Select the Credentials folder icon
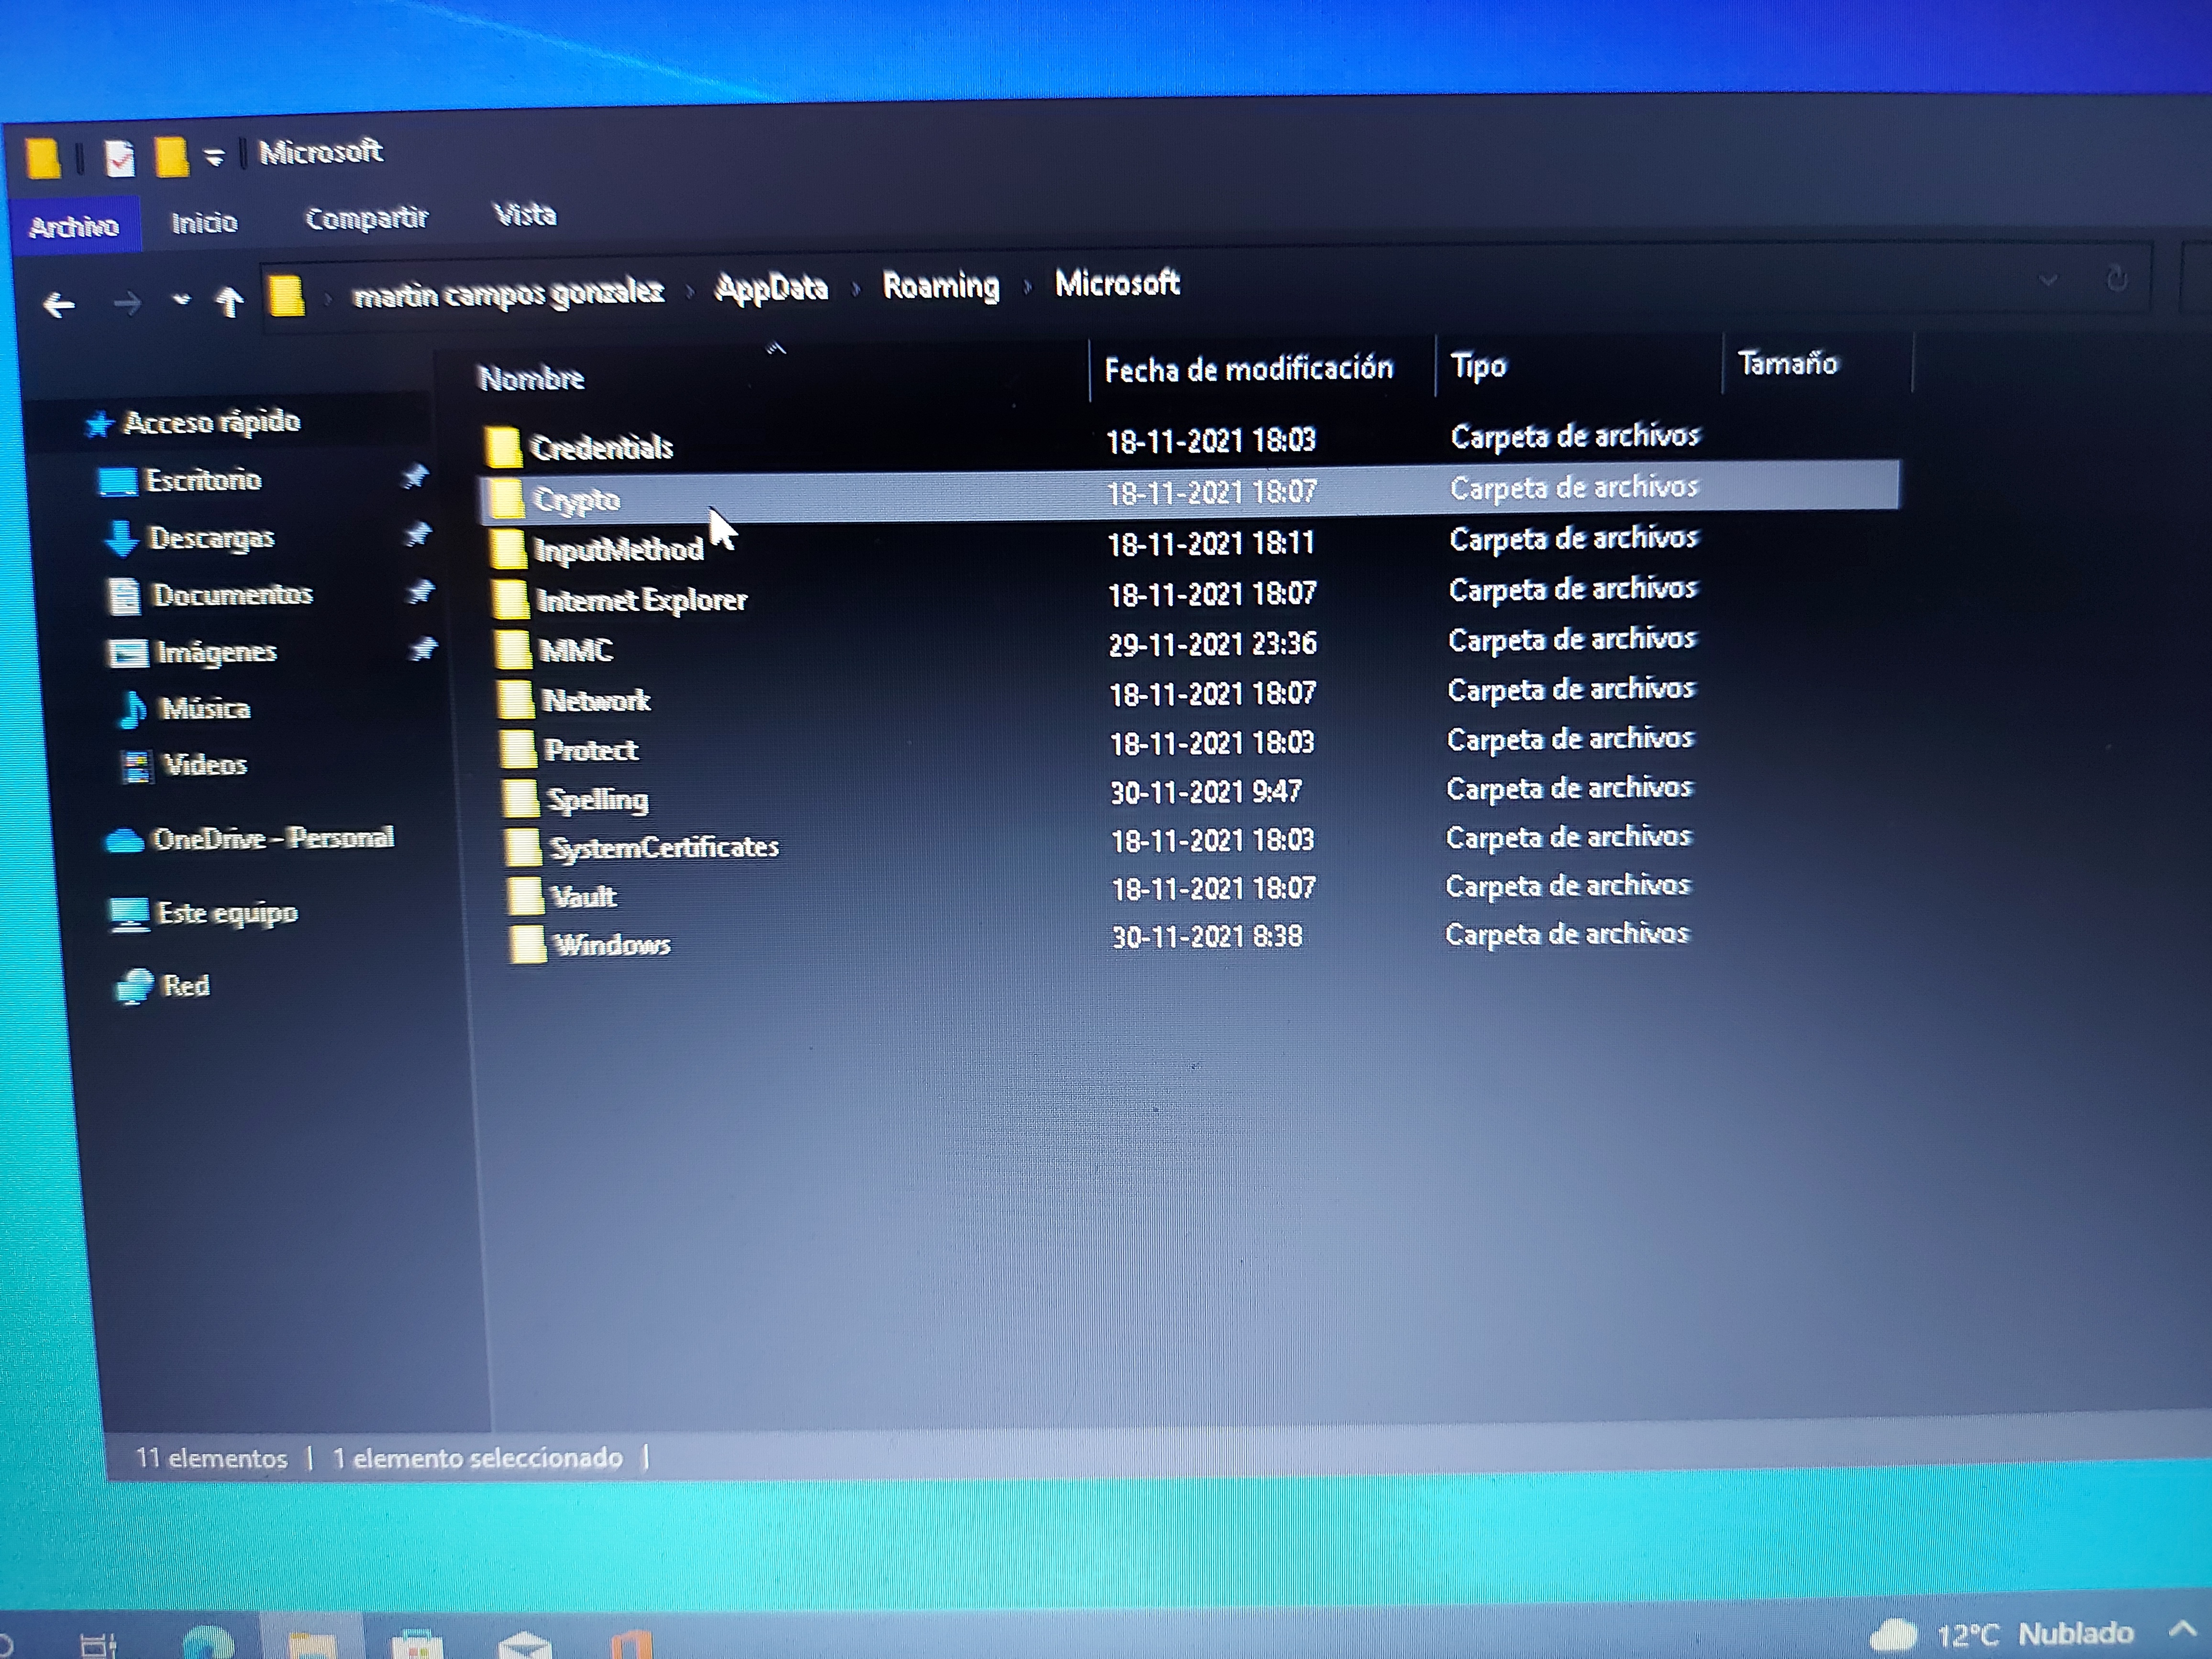This screenshot has width=2212, height=1659. [503, 447]
